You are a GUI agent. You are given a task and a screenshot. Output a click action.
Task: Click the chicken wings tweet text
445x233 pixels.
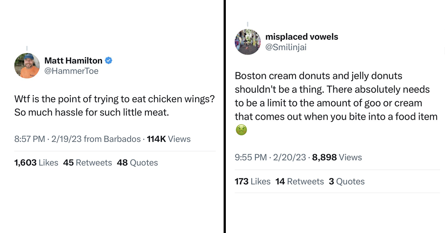pyautogui.click(x=115, y=106)
